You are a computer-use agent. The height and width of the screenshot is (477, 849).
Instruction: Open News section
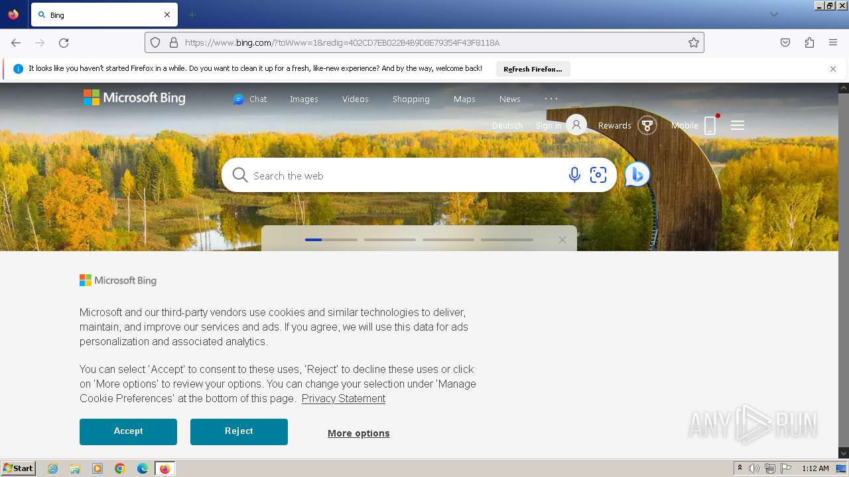point(509,99)
